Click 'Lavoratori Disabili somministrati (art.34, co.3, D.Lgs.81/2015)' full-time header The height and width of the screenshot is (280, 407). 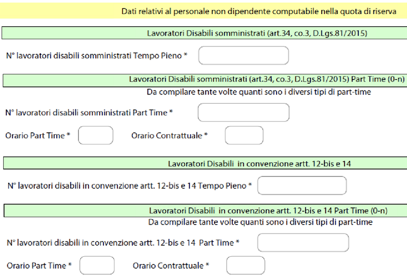[257, 34]
